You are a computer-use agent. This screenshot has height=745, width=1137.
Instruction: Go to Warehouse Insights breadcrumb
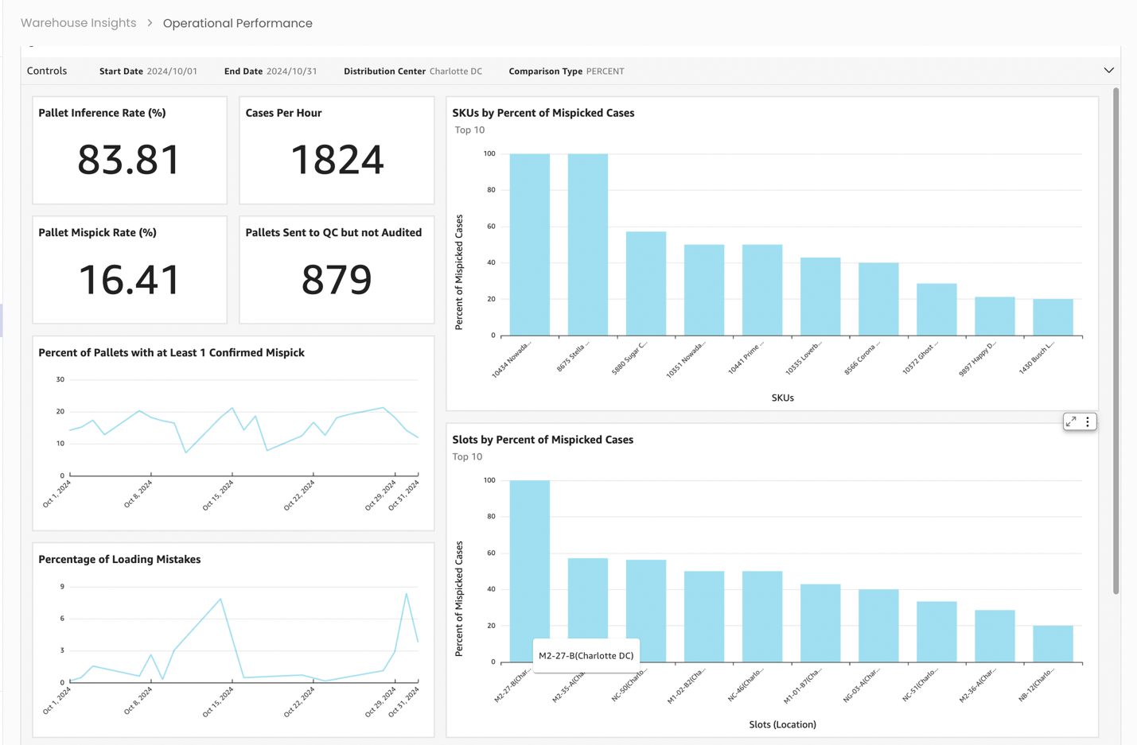pos(79,23)
